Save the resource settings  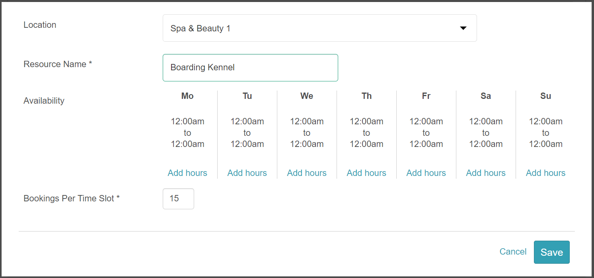[551, 252]
